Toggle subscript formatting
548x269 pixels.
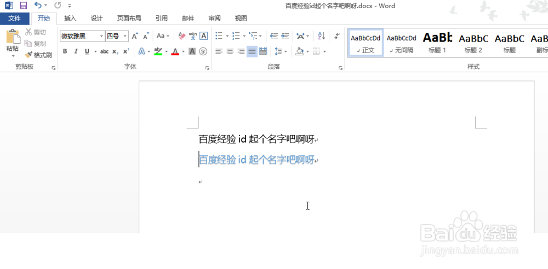pos(115,51)
